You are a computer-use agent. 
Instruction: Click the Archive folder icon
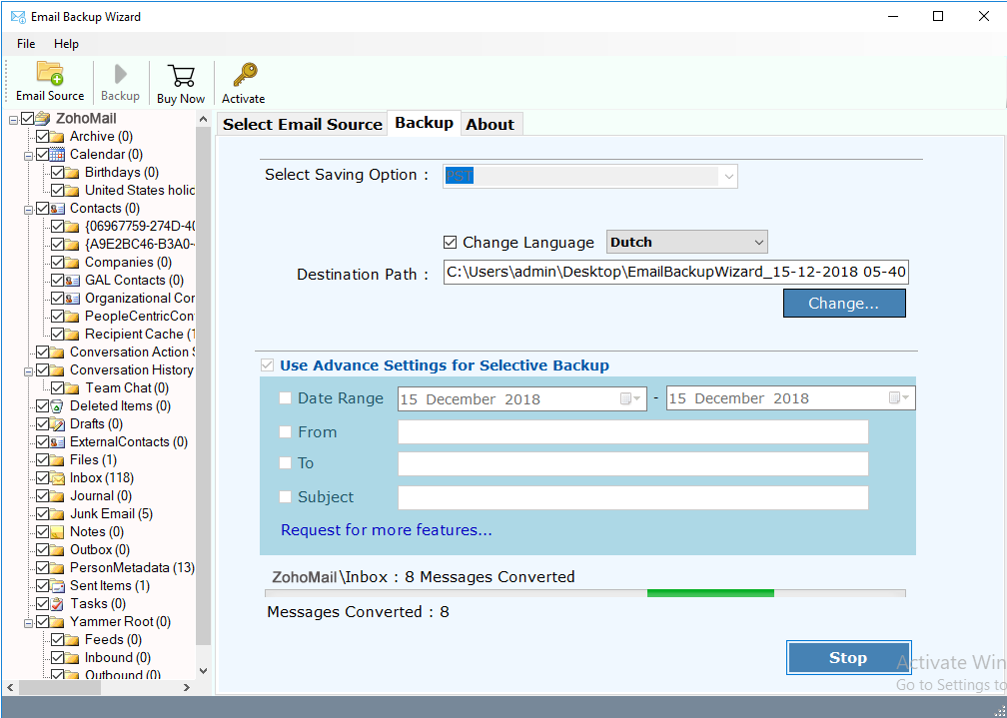pos(57,136)
